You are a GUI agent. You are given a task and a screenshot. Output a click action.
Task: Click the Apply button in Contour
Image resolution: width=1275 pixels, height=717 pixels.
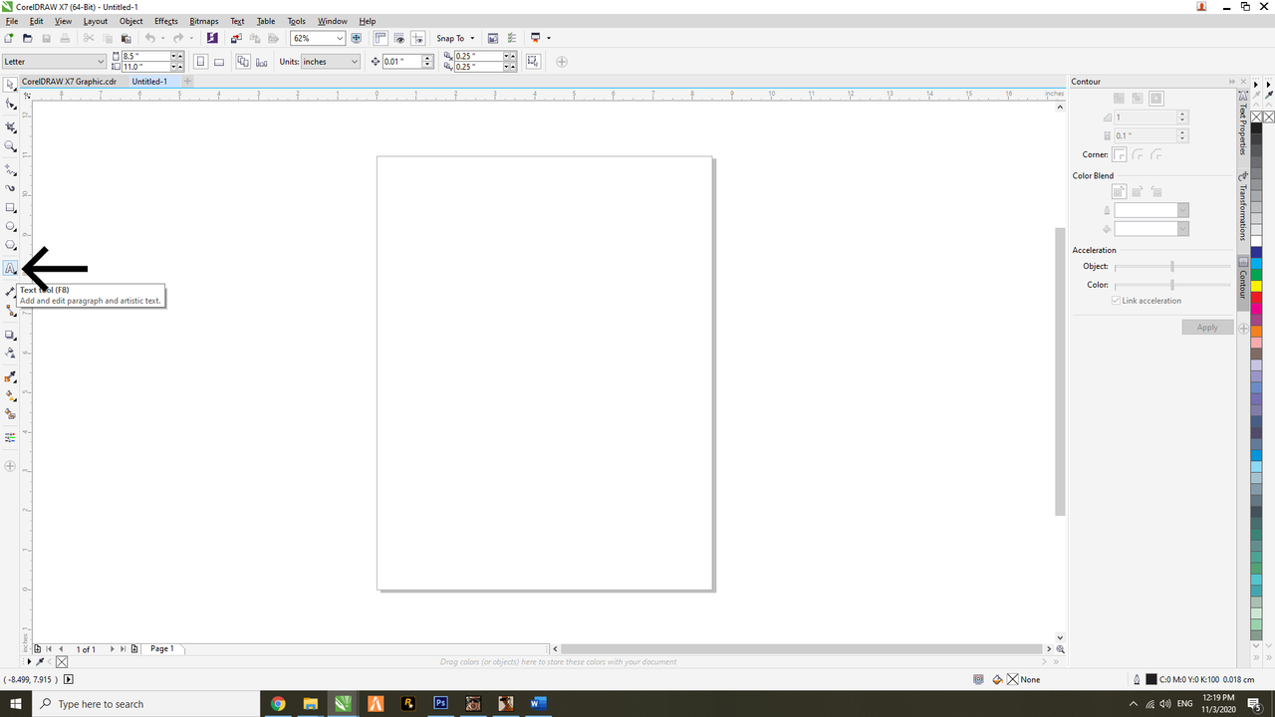[1207, 328]
